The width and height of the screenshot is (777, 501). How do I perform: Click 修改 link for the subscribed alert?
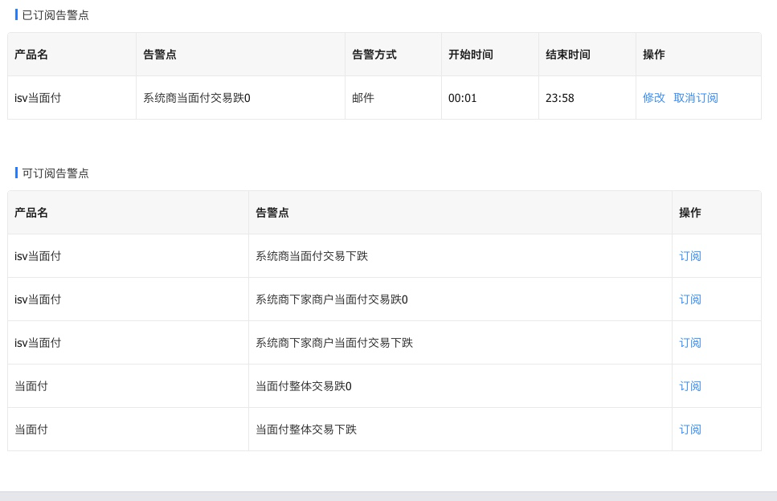click(x=653, y=98)
